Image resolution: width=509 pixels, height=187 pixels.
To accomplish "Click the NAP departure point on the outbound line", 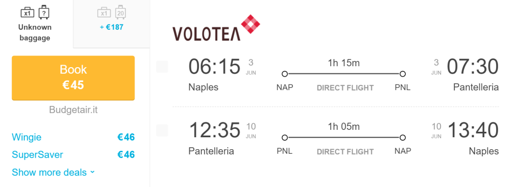I will coord(285,74).
